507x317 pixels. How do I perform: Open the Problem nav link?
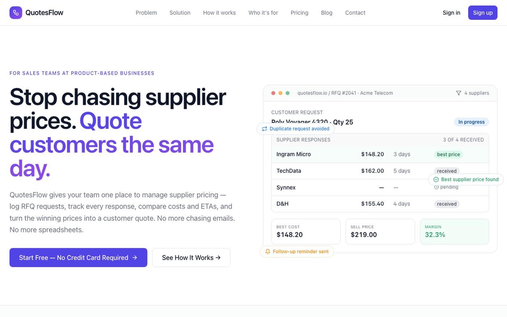(x=146, y=13)
